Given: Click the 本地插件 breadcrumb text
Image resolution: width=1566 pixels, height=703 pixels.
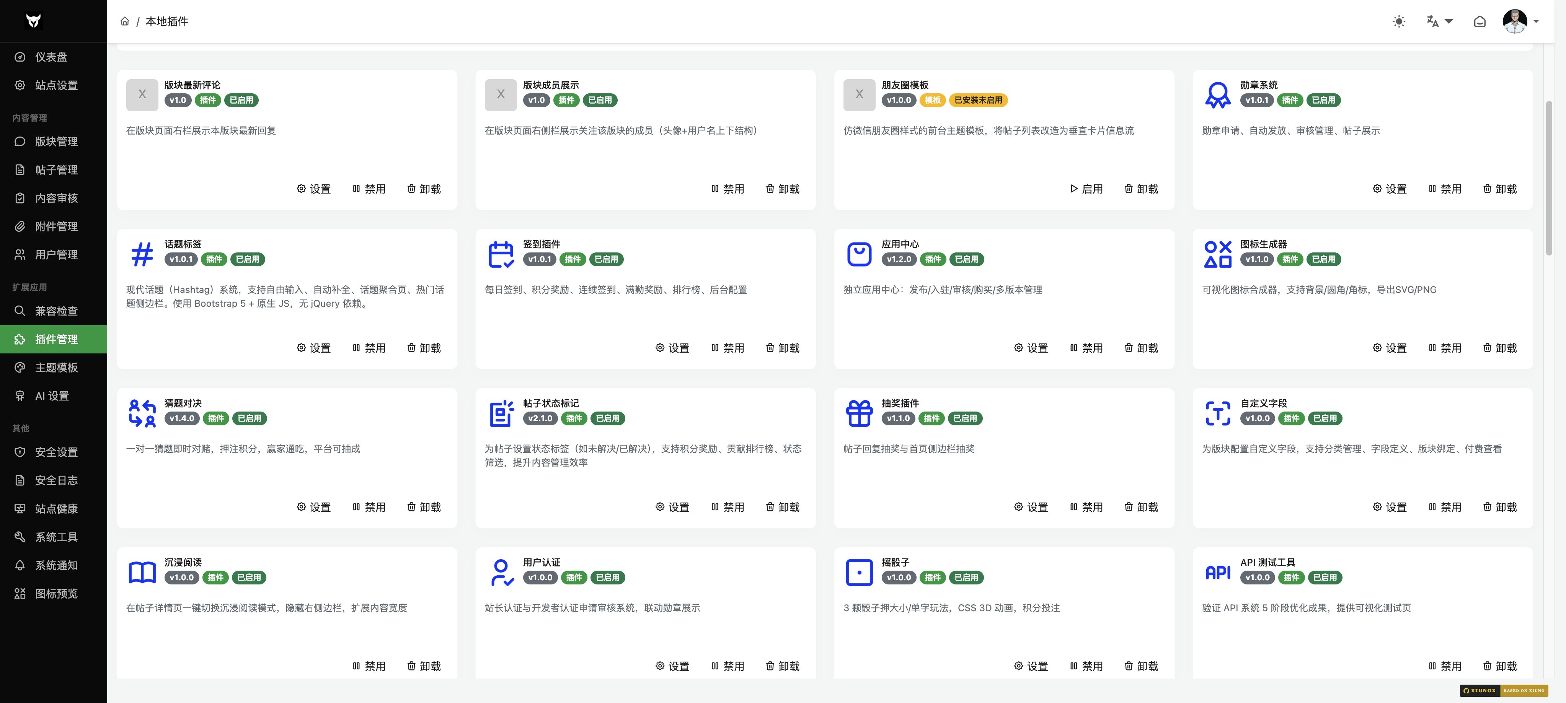Looking at the screenshot, I should [167, 21].
